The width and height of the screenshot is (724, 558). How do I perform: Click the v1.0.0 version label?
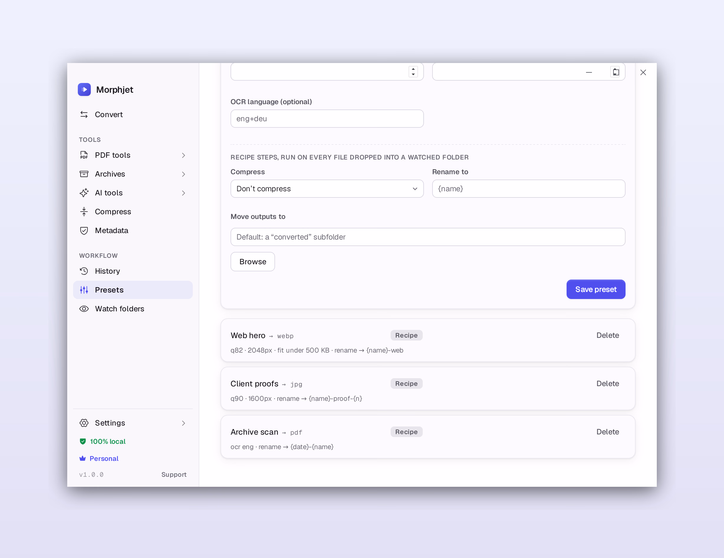pyautogui.click(x=91, y=475)
